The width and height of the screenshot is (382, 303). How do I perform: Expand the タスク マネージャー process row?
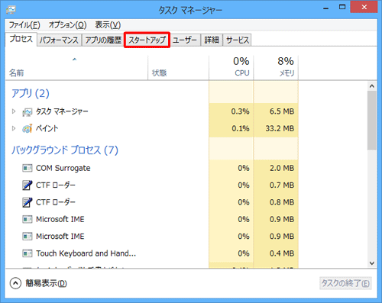[14, 111]
